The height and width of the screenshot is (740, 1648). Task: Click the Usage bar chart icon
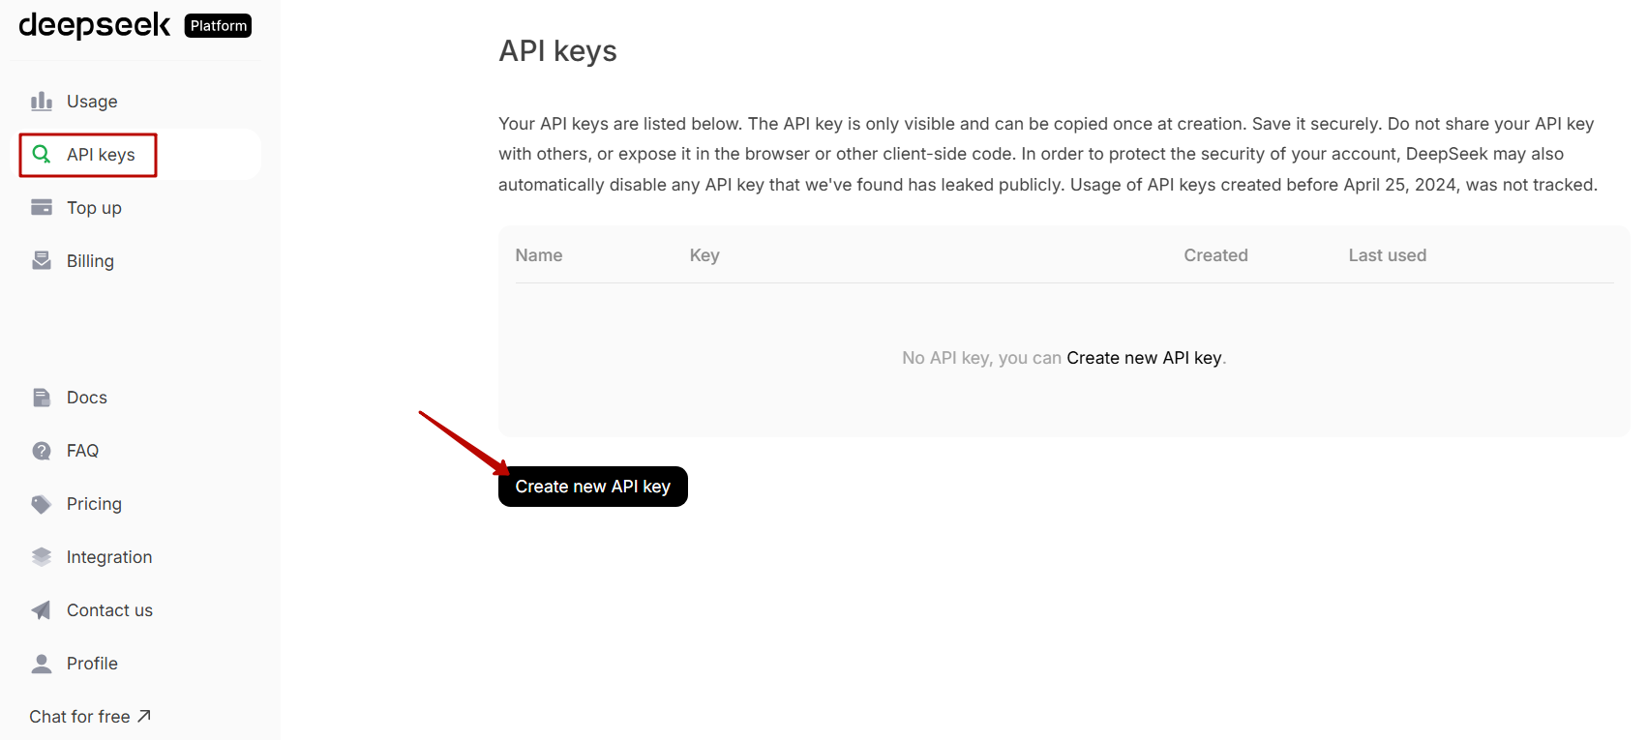(42, 102)
